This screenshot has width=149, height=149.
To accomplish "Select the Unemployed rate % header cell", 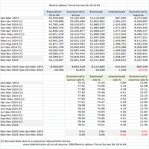I will tap(117, 78).
